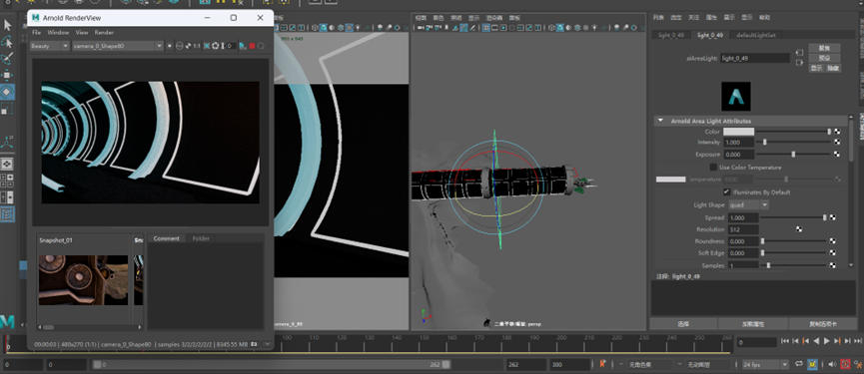
Task: Enable Use Color Temperature checkbox
Action: click(x=713, y=168)
